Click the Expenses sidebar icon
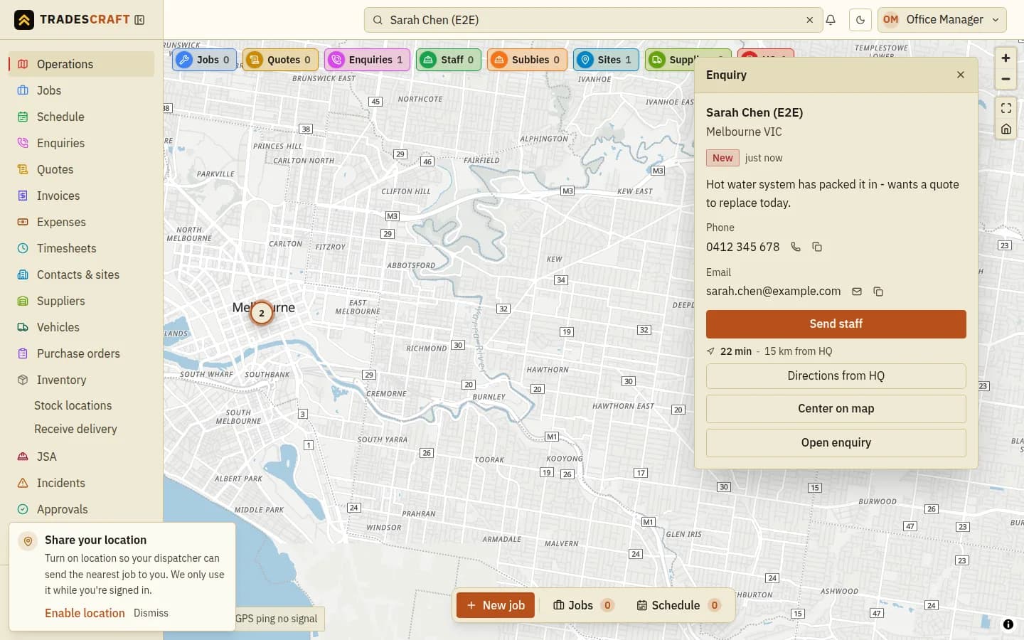This screenshot has height=640, width=1024. click(x=23, y=222)
